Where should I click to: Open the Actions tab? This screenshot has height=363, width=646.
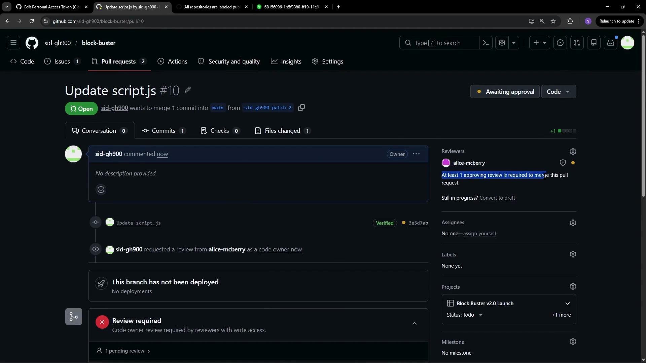(173, 62)
